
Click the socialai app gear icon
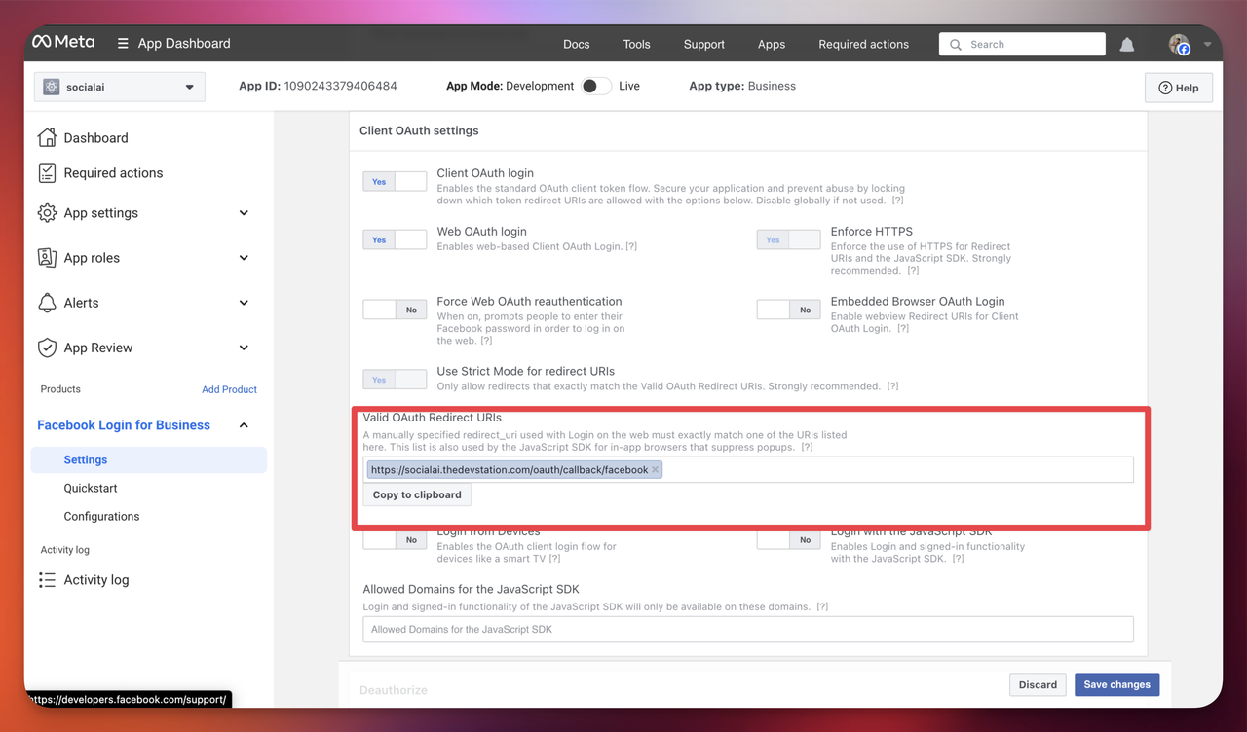point(52,87)
